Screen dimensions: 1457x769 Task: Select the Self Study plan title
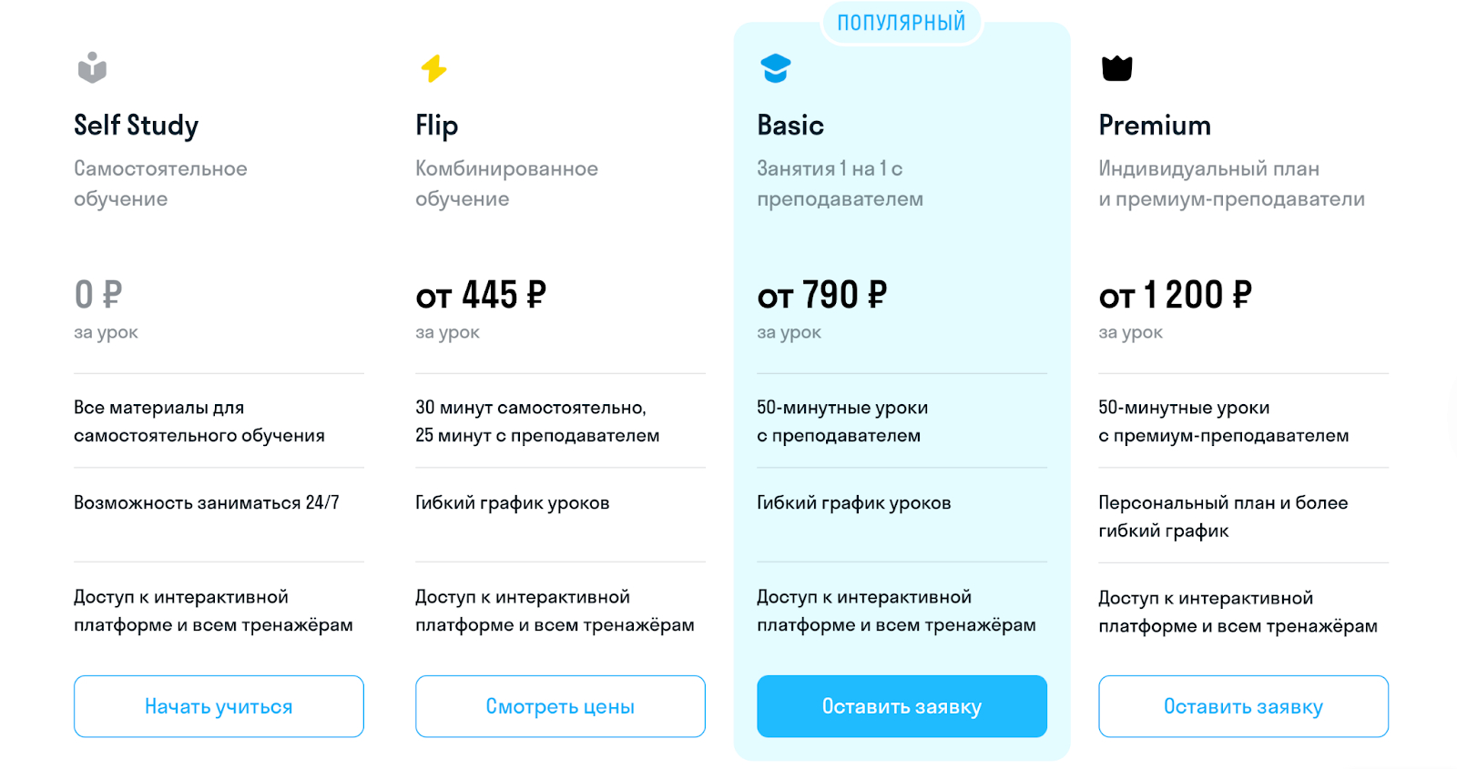click(136, 126)
